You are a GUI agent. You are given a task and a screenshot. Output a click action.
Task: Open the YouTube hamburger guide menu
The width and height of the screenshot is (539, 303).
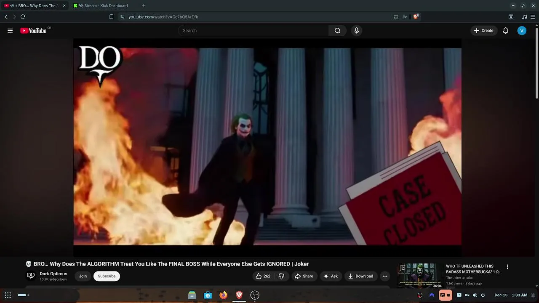[10, 31]
